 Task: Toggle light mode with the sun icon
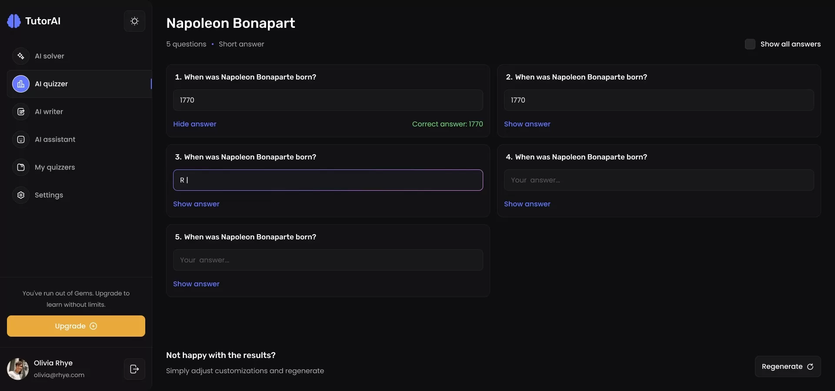pos(134,21)
